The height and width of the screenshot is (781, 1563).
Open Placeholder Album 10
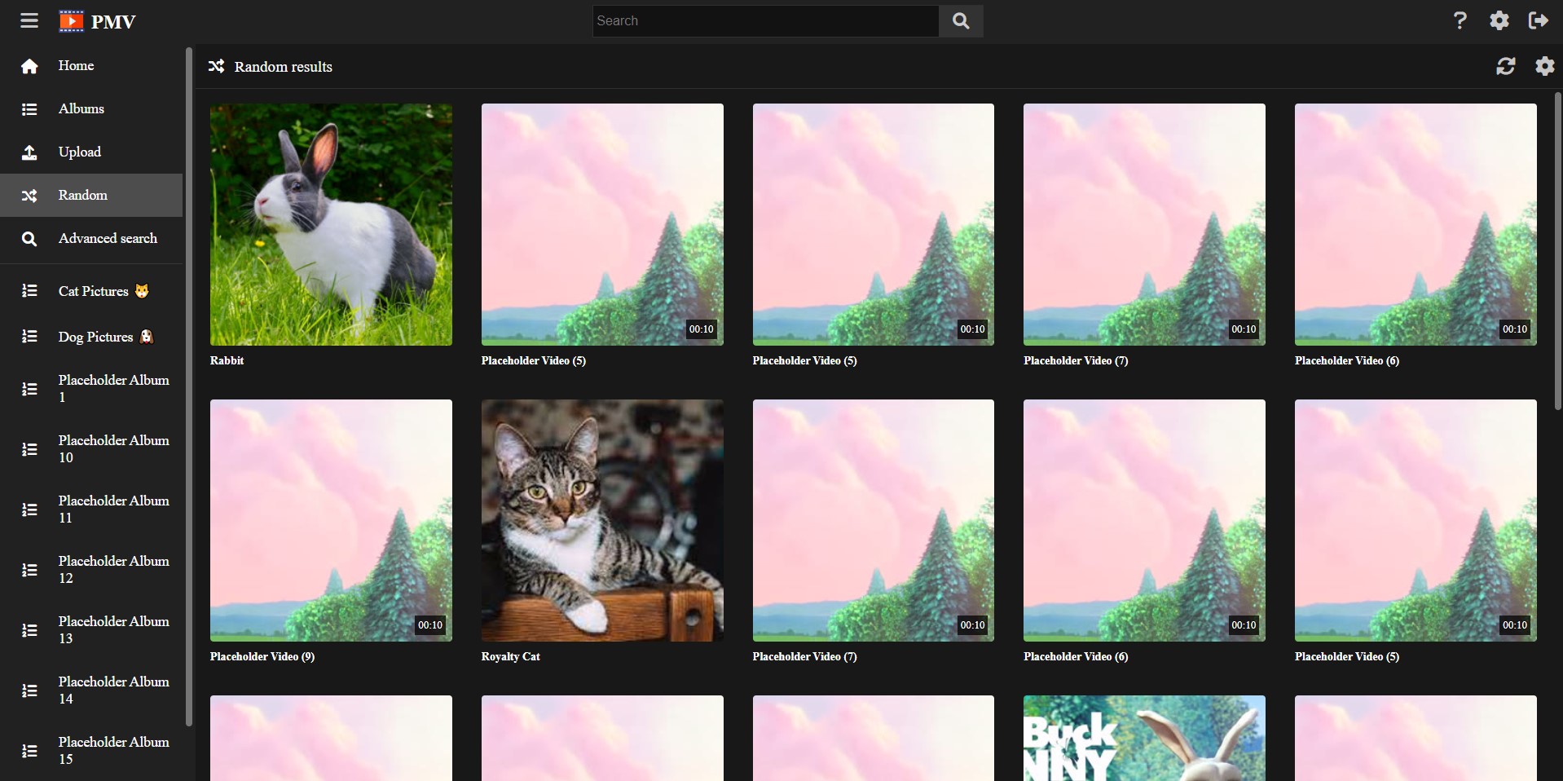(91, 449)
